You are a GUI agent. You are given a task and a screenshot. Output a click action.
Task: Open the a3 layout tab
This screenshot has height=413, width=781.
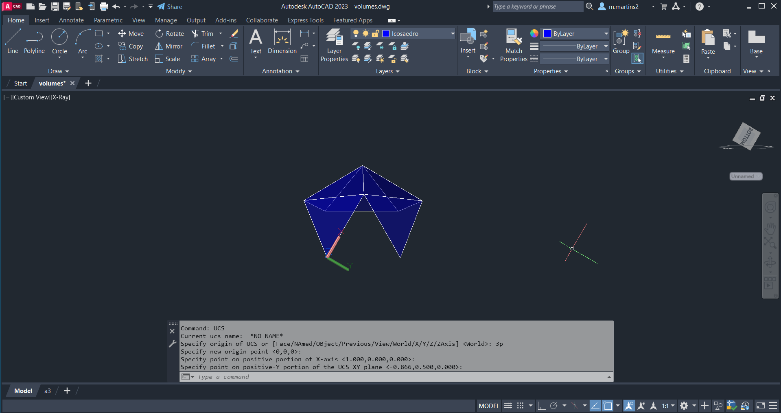(x=48, y=391)
